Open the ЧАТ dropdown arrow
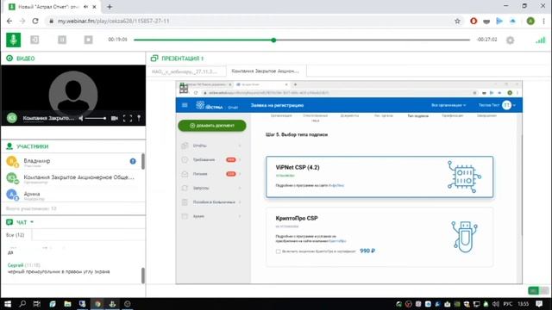Viewport: 552px width, 310px height. click(x=32, y=222)
